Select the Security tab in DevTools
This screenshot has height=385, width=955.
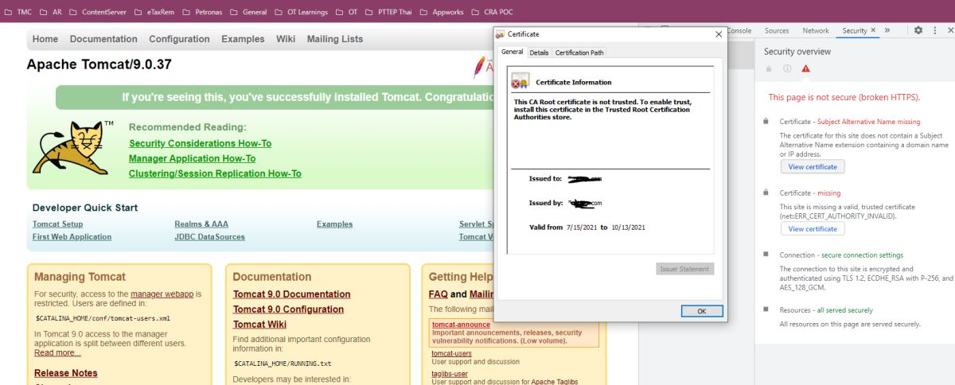coord(854,30)
